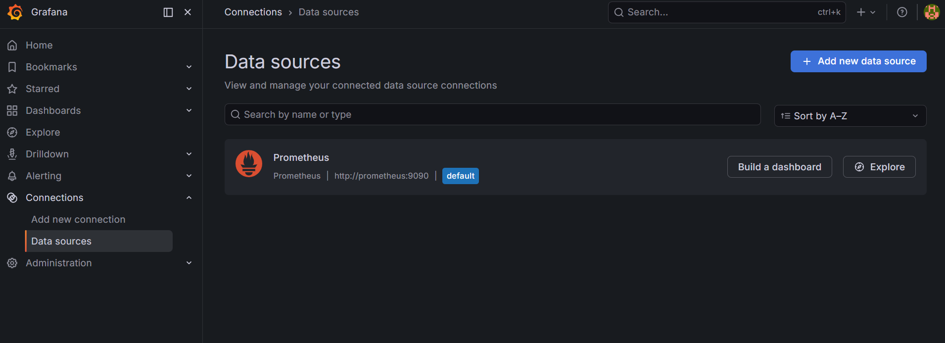The width and height of the screenshot is (945, 343).
Task: Click the Bookmarks icon in sidebar
Action: click(x=12, y=67)
